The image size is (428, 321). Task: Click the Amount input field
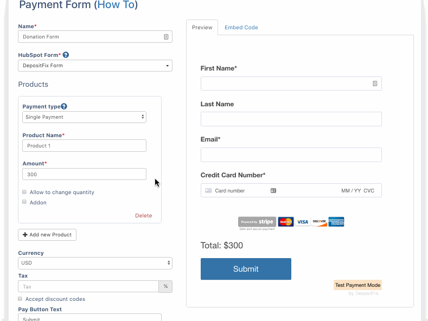84,174
